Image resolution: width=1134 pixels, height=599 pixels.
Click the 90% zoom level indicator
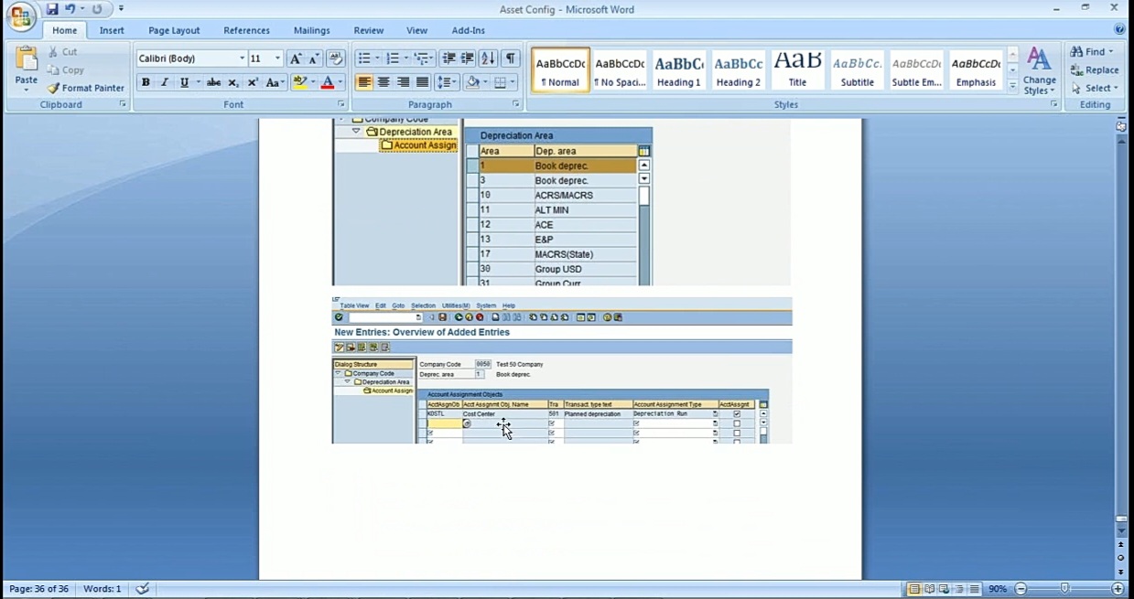click(998, 589)
